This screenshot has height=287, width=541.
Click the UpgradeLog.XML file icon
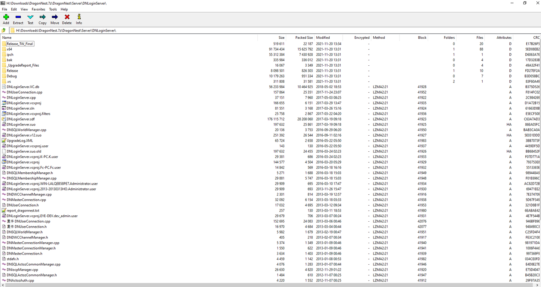tap(4, 140)
